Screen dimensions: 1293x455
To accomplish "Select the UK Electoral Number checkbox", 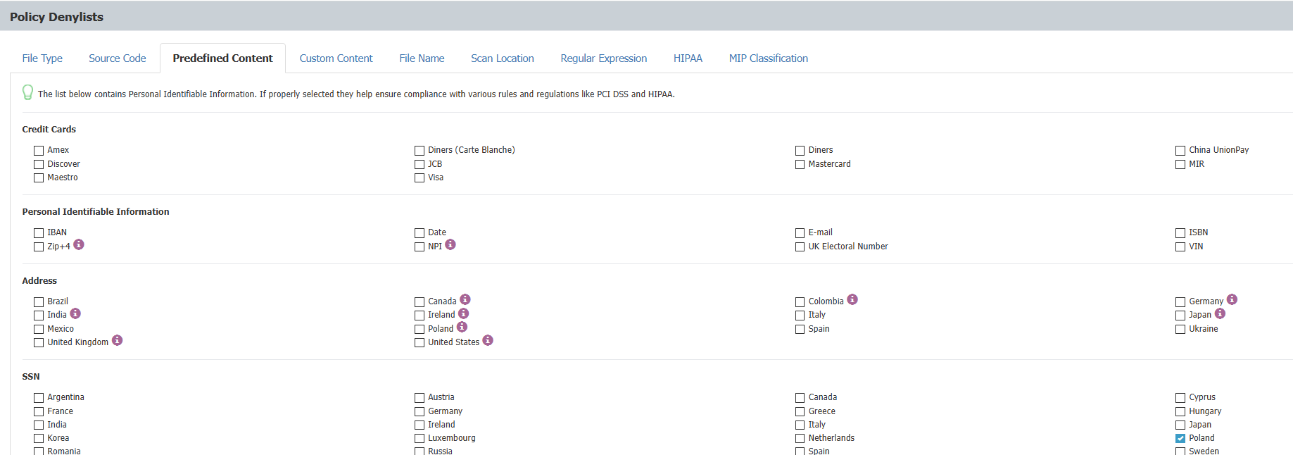I will pyautogui.click(x=800, y=247).
